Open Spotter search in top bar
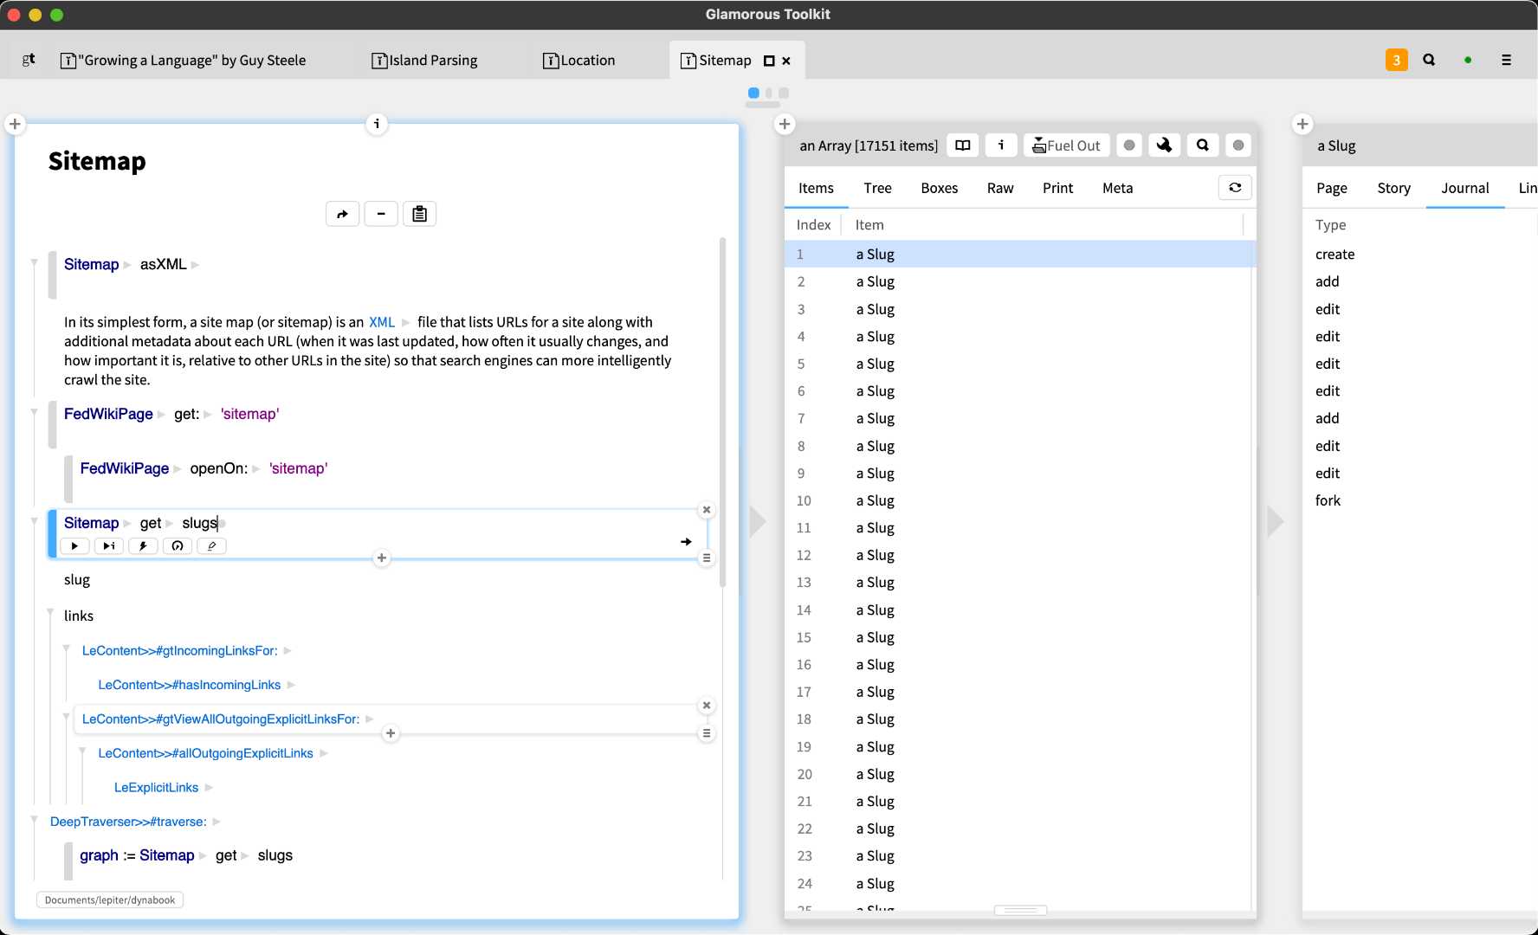Image resolution: width=1538 pixels, height=935 pixels. point(1429,60)
